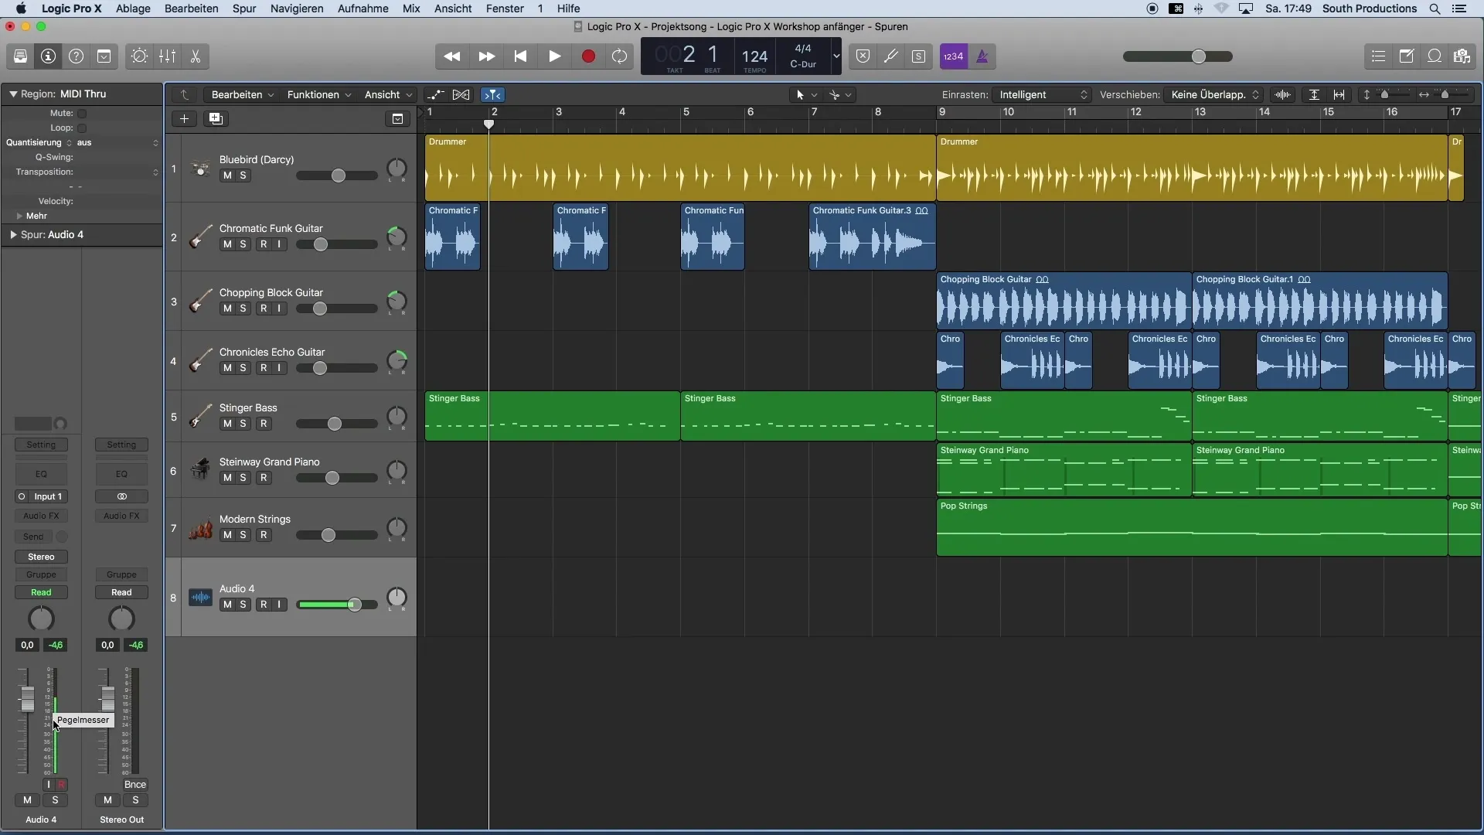Open the Einrasten Intelligent dropdown
Screen dimensions: 1484x835
pyautogui.click(x=1042, y=95)
